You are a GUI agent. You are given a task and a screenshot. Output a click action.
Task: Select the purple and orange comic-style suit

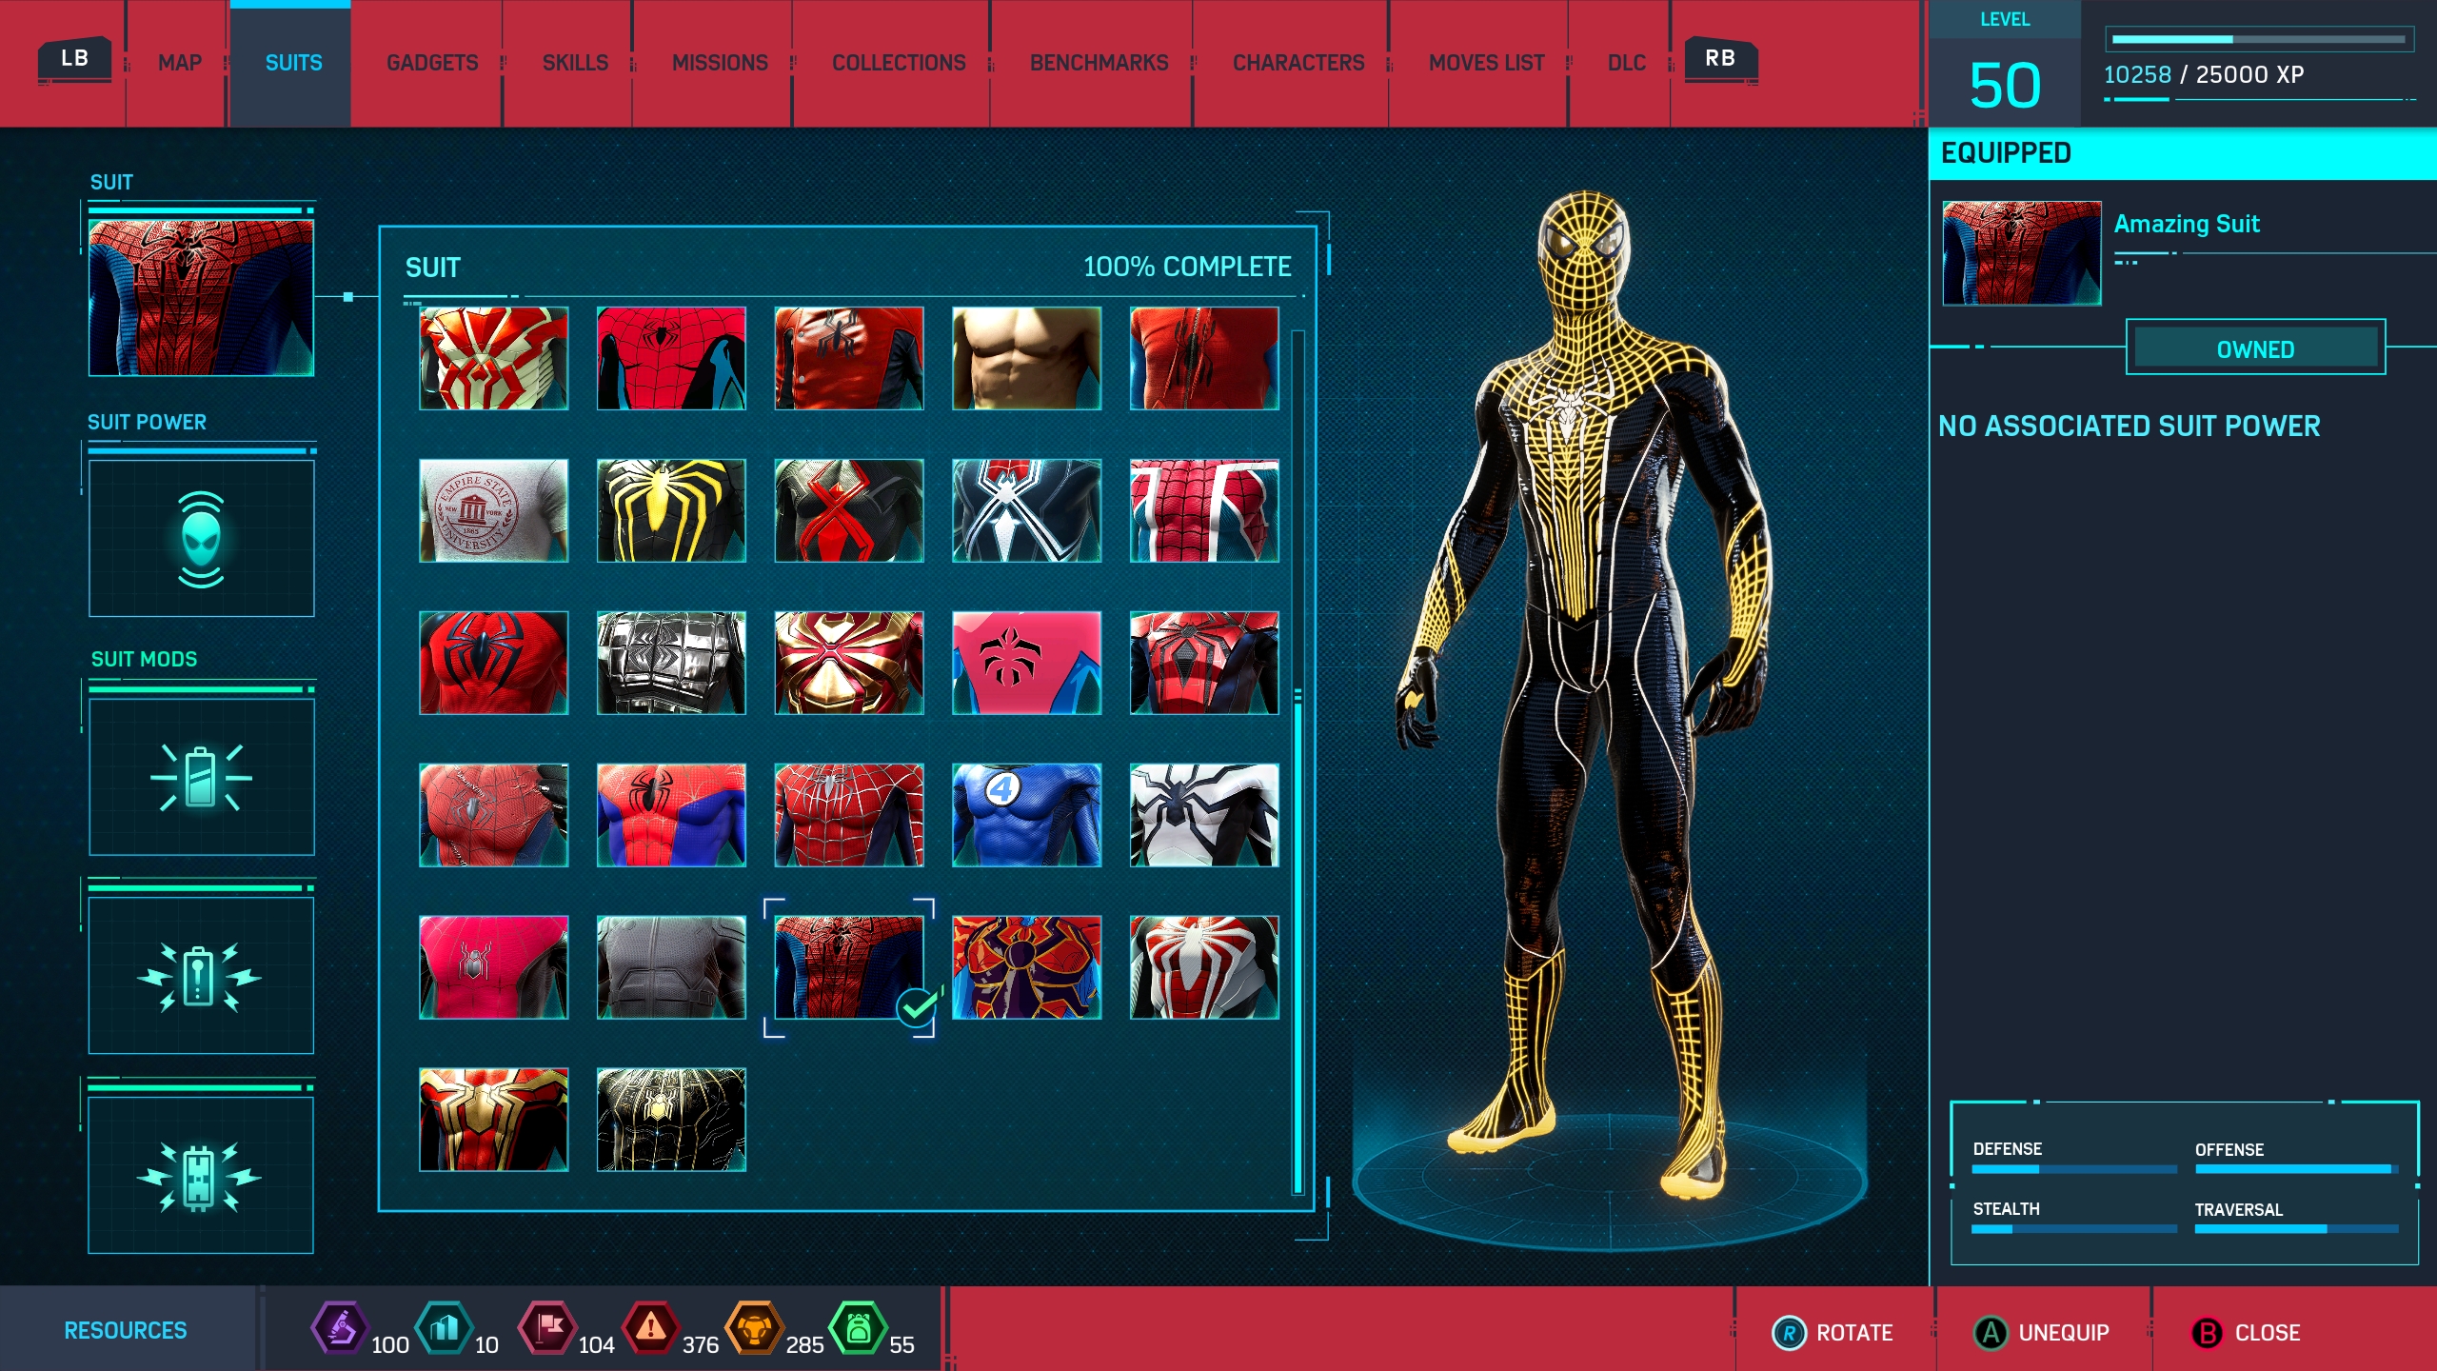coord(1026,967)
